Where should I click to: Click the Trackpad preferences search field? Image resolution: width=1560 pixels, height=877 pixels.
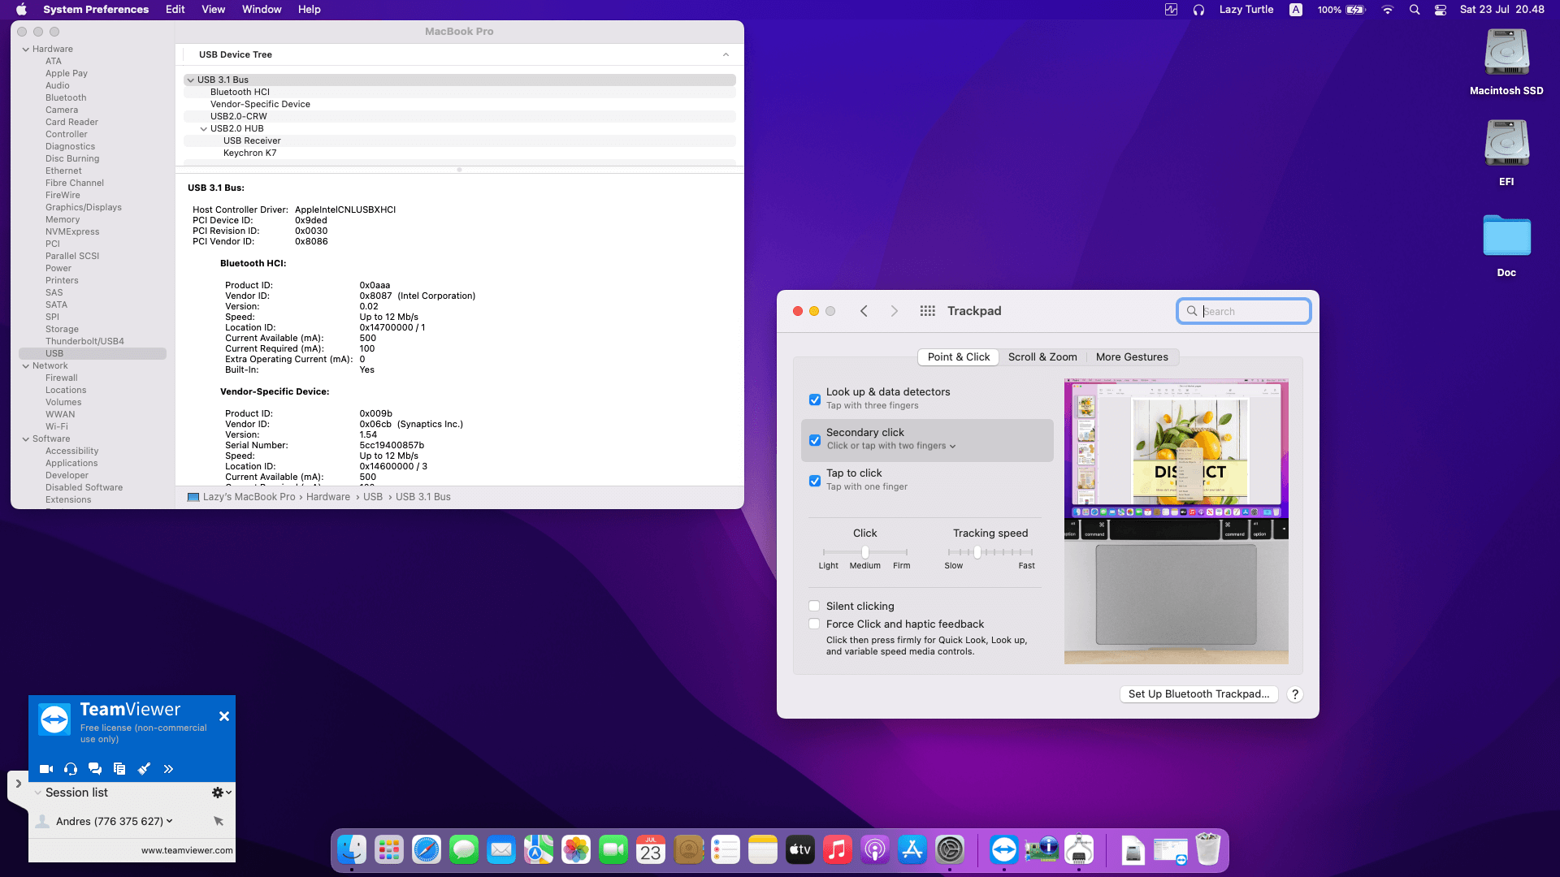point(1243,311)
